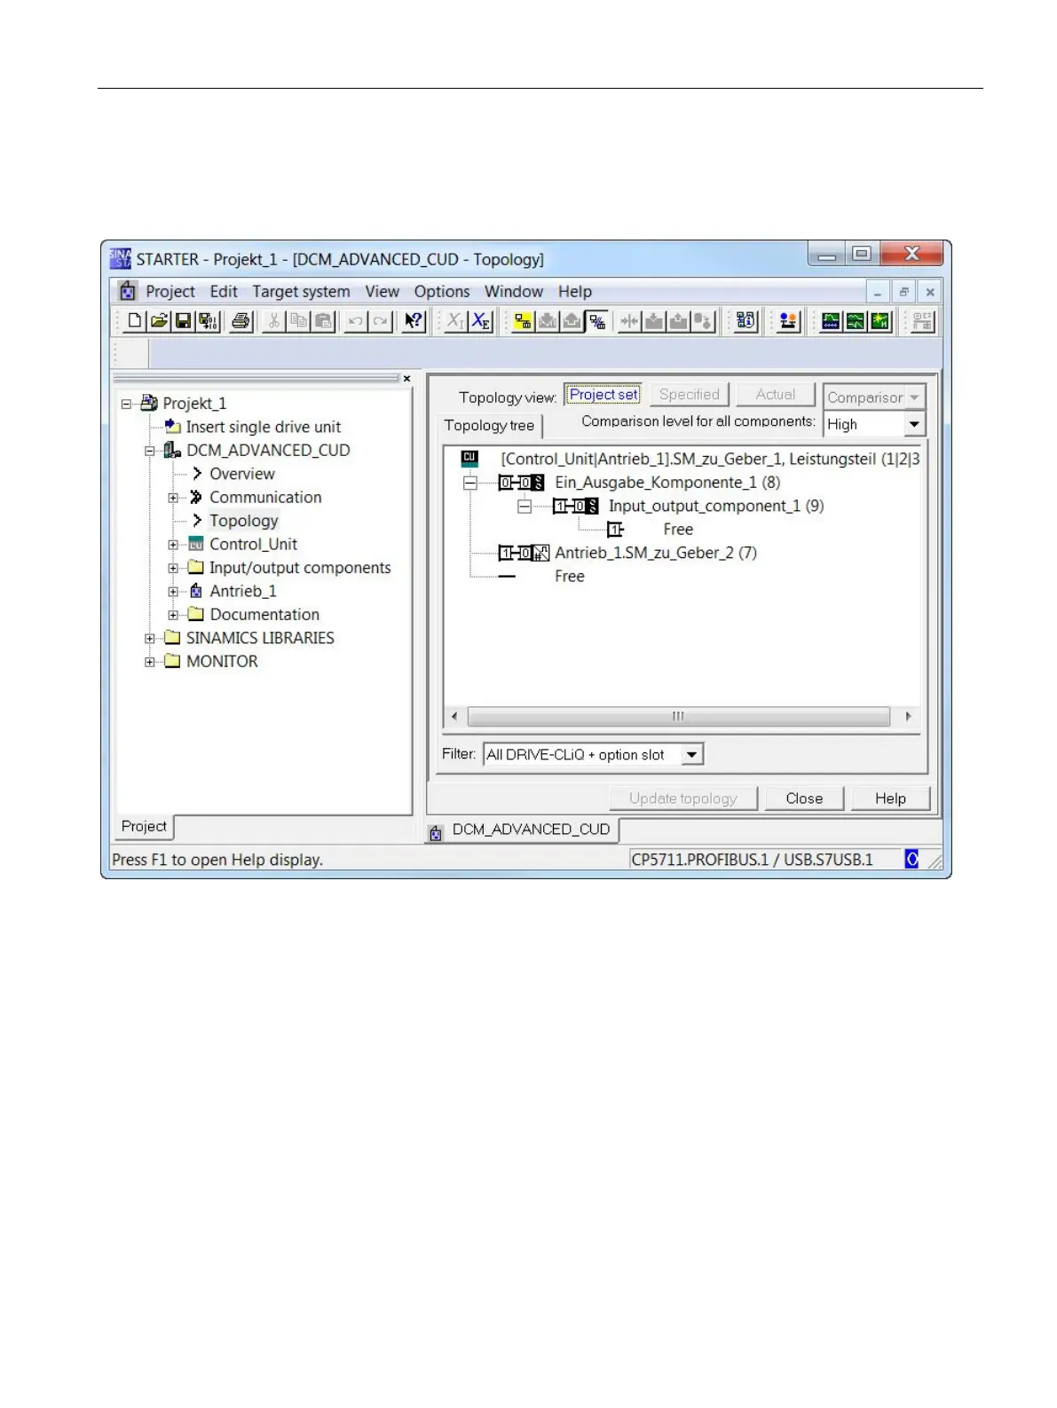Collapse the Projekt_1 root node
The height and width of the screenshot is (1408, 1057).
point(126,404)
